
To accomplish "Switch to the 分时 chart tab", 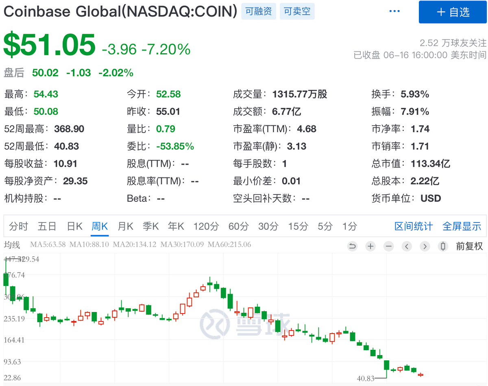I will (19, 226).
